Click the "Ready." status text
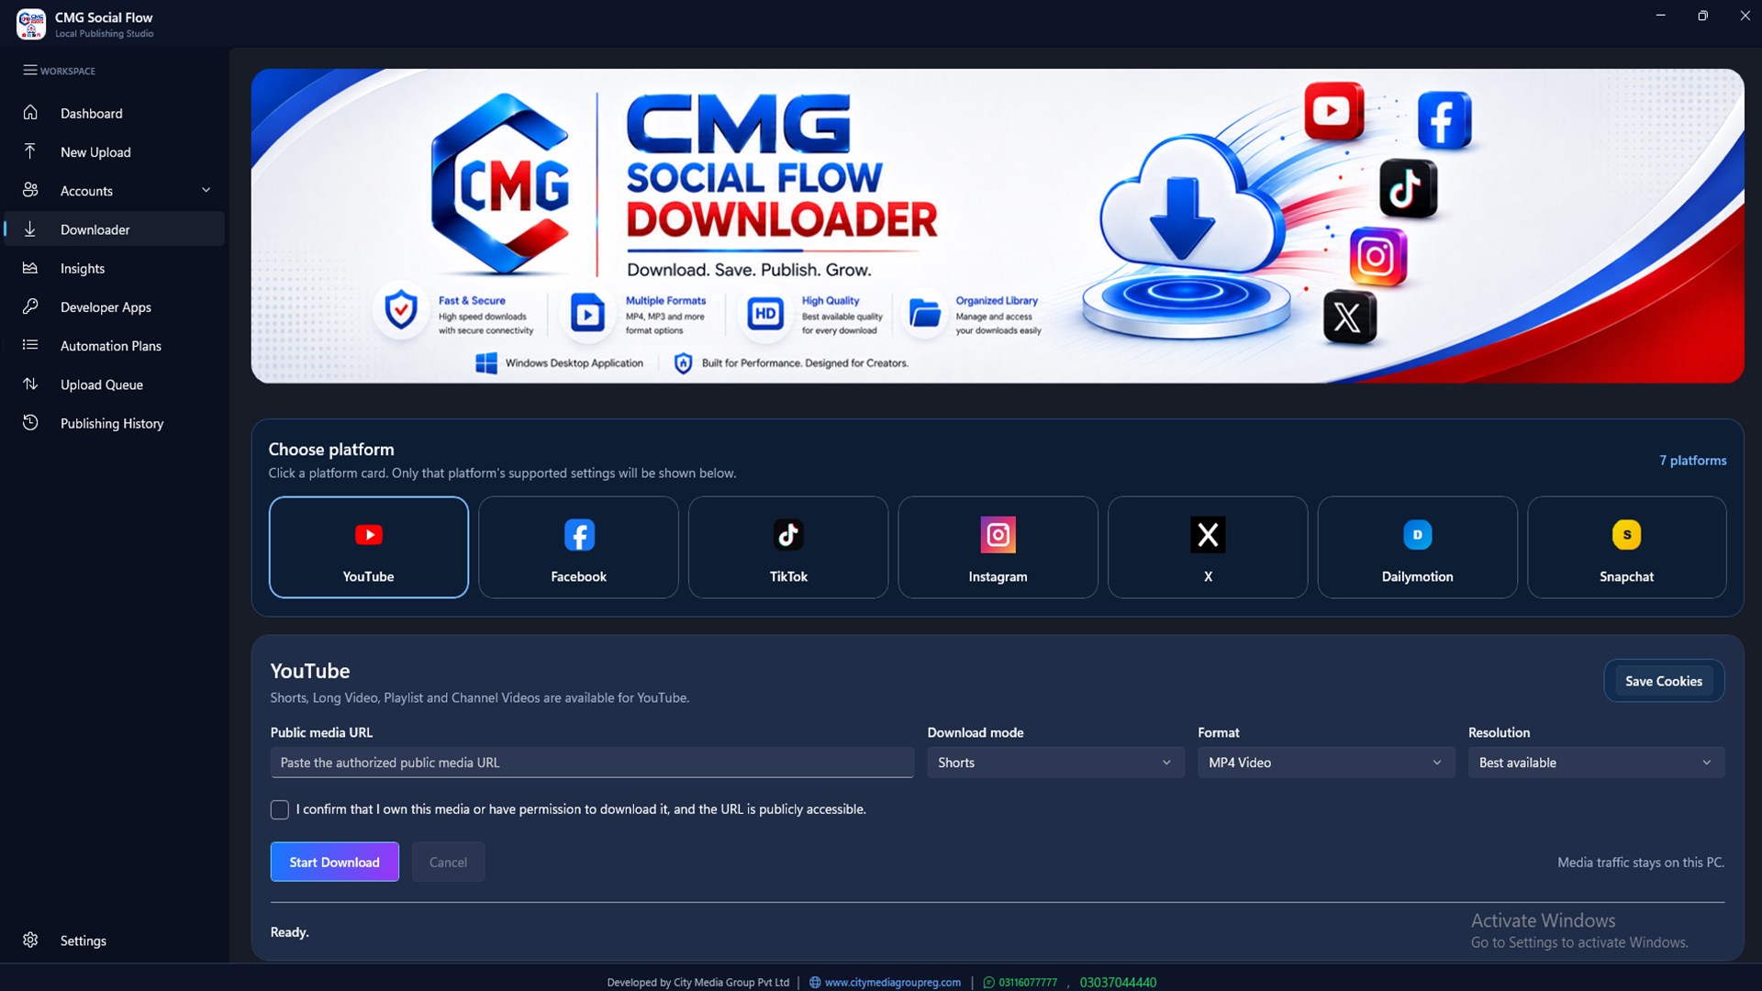 click(x=289, y=932)
